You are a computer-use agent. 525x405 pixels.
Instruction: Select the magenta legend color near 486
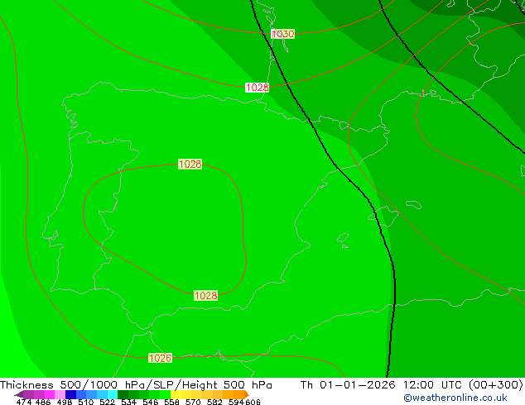point(50,394)
